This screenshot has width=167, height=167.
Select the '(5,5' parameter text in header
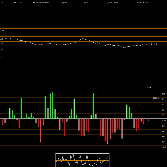pyautogui.click(x=86, y=3)
